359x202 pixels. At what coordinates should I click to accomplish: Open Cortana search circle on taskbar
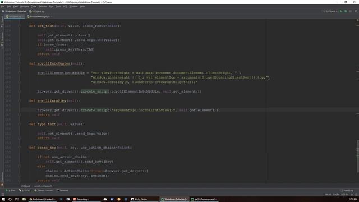(x=10, y=199)
